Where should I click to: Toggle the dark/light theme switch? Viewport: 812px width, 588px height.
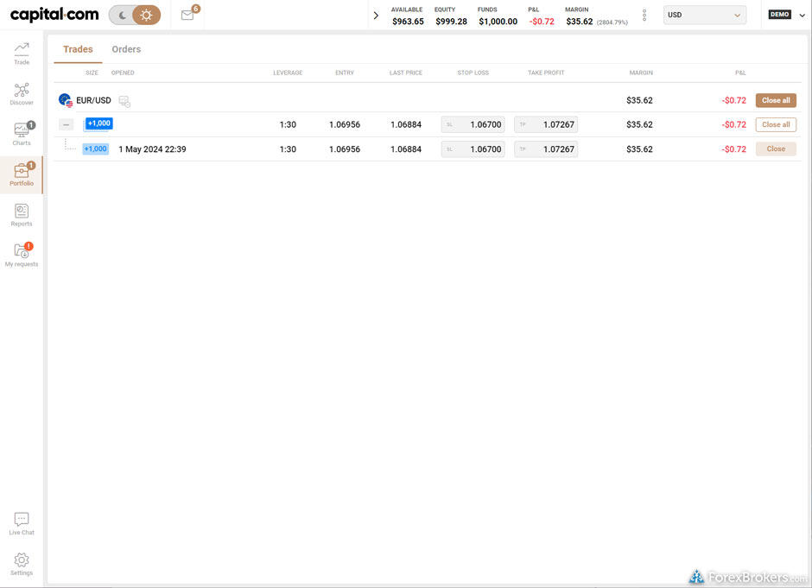pos(135,15)
